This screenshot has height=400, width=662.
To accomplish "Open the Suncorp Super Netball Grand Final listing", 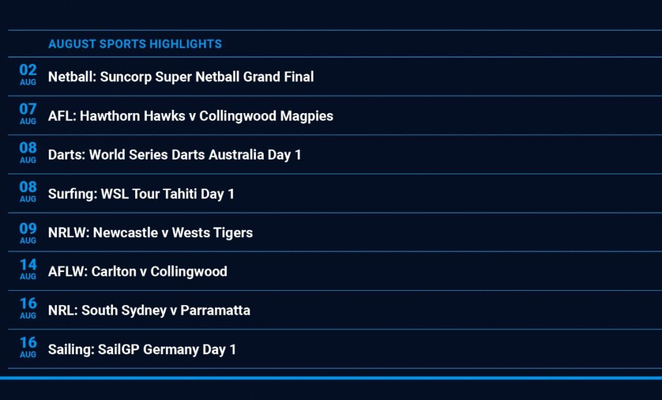I will click(180, 77).
